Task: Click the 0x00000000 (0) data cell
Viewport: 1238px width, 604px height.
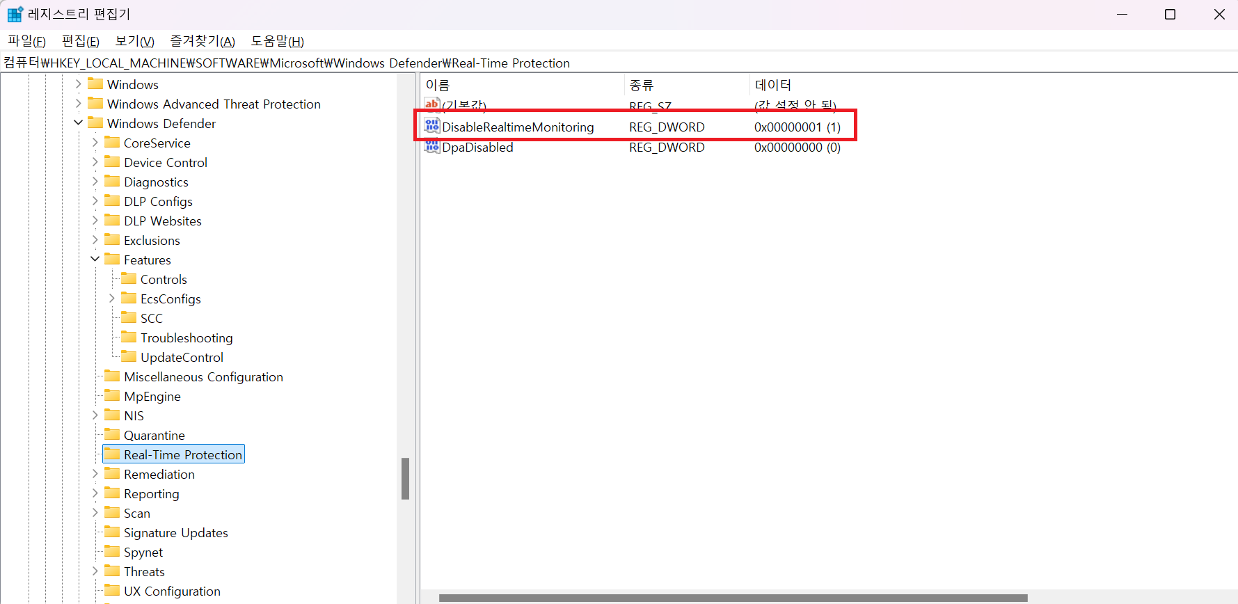Action: [x=797, y=147]
